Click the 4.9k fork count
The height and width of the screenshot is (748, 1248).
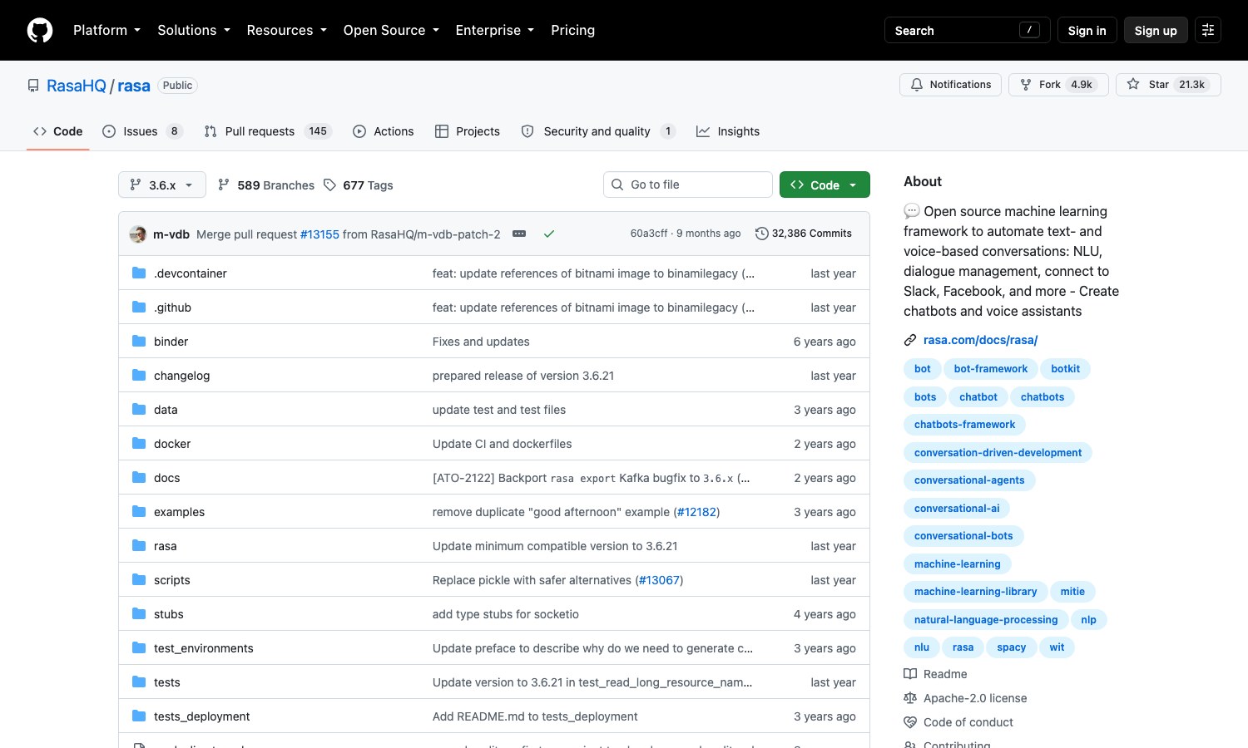pos(1082,85)
